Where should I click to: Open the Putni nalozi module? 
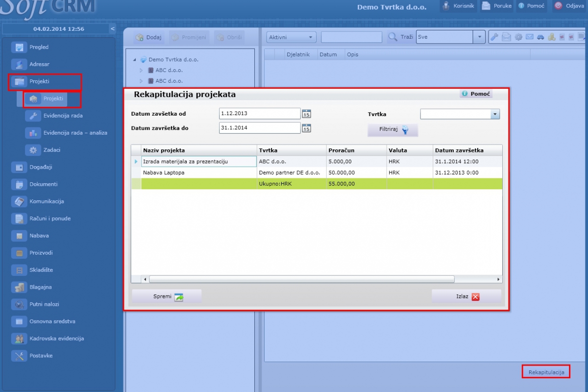click(36, 304)
